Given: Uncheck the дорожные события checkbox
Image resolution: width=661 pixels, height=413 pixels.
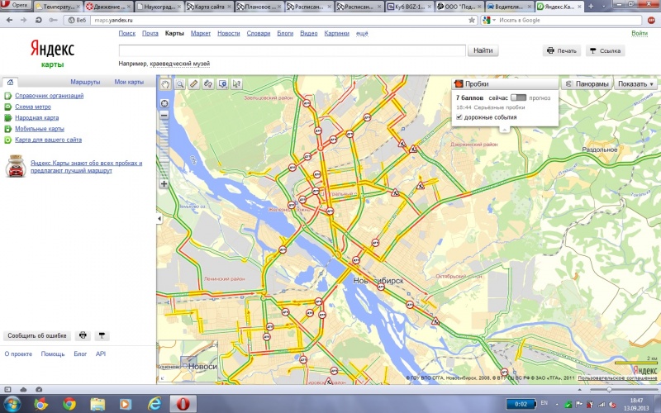Looking at the screenshot, I should [x=459, y=117].
